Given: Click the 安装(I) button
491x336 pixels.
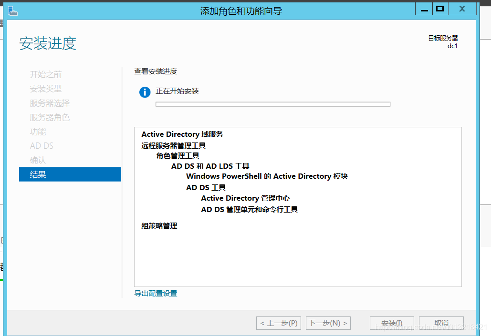Looking at the screenshot, I should tap(392, 323).
